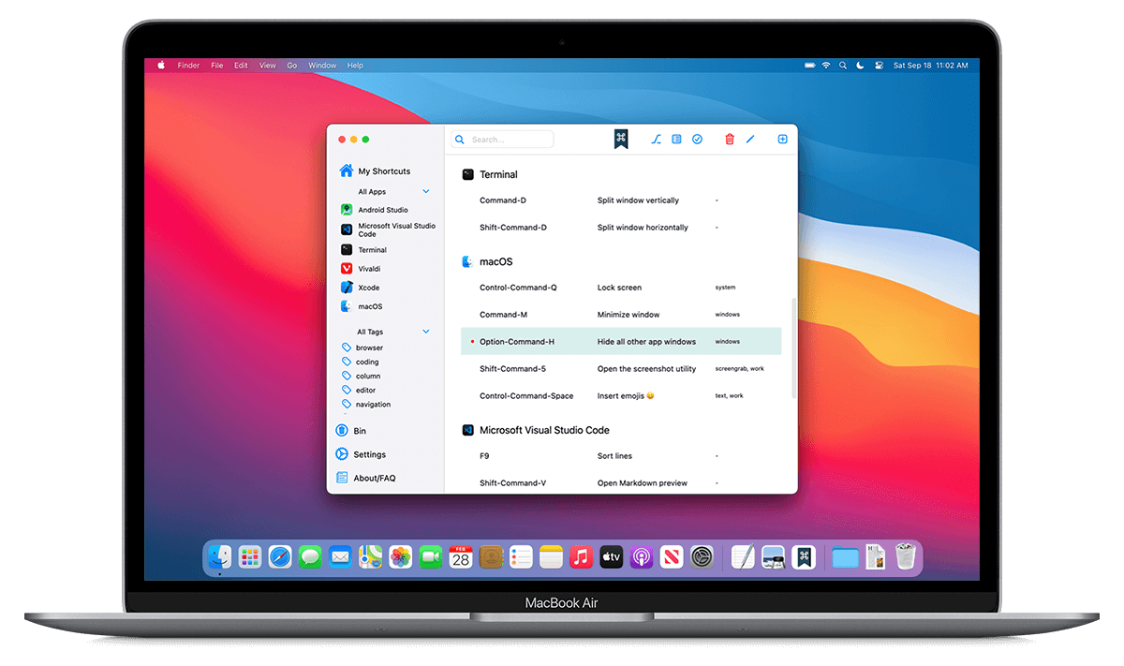
Task: Select the Shift-Command-5 screenshot utility row
Action: [x=621, y=369]
